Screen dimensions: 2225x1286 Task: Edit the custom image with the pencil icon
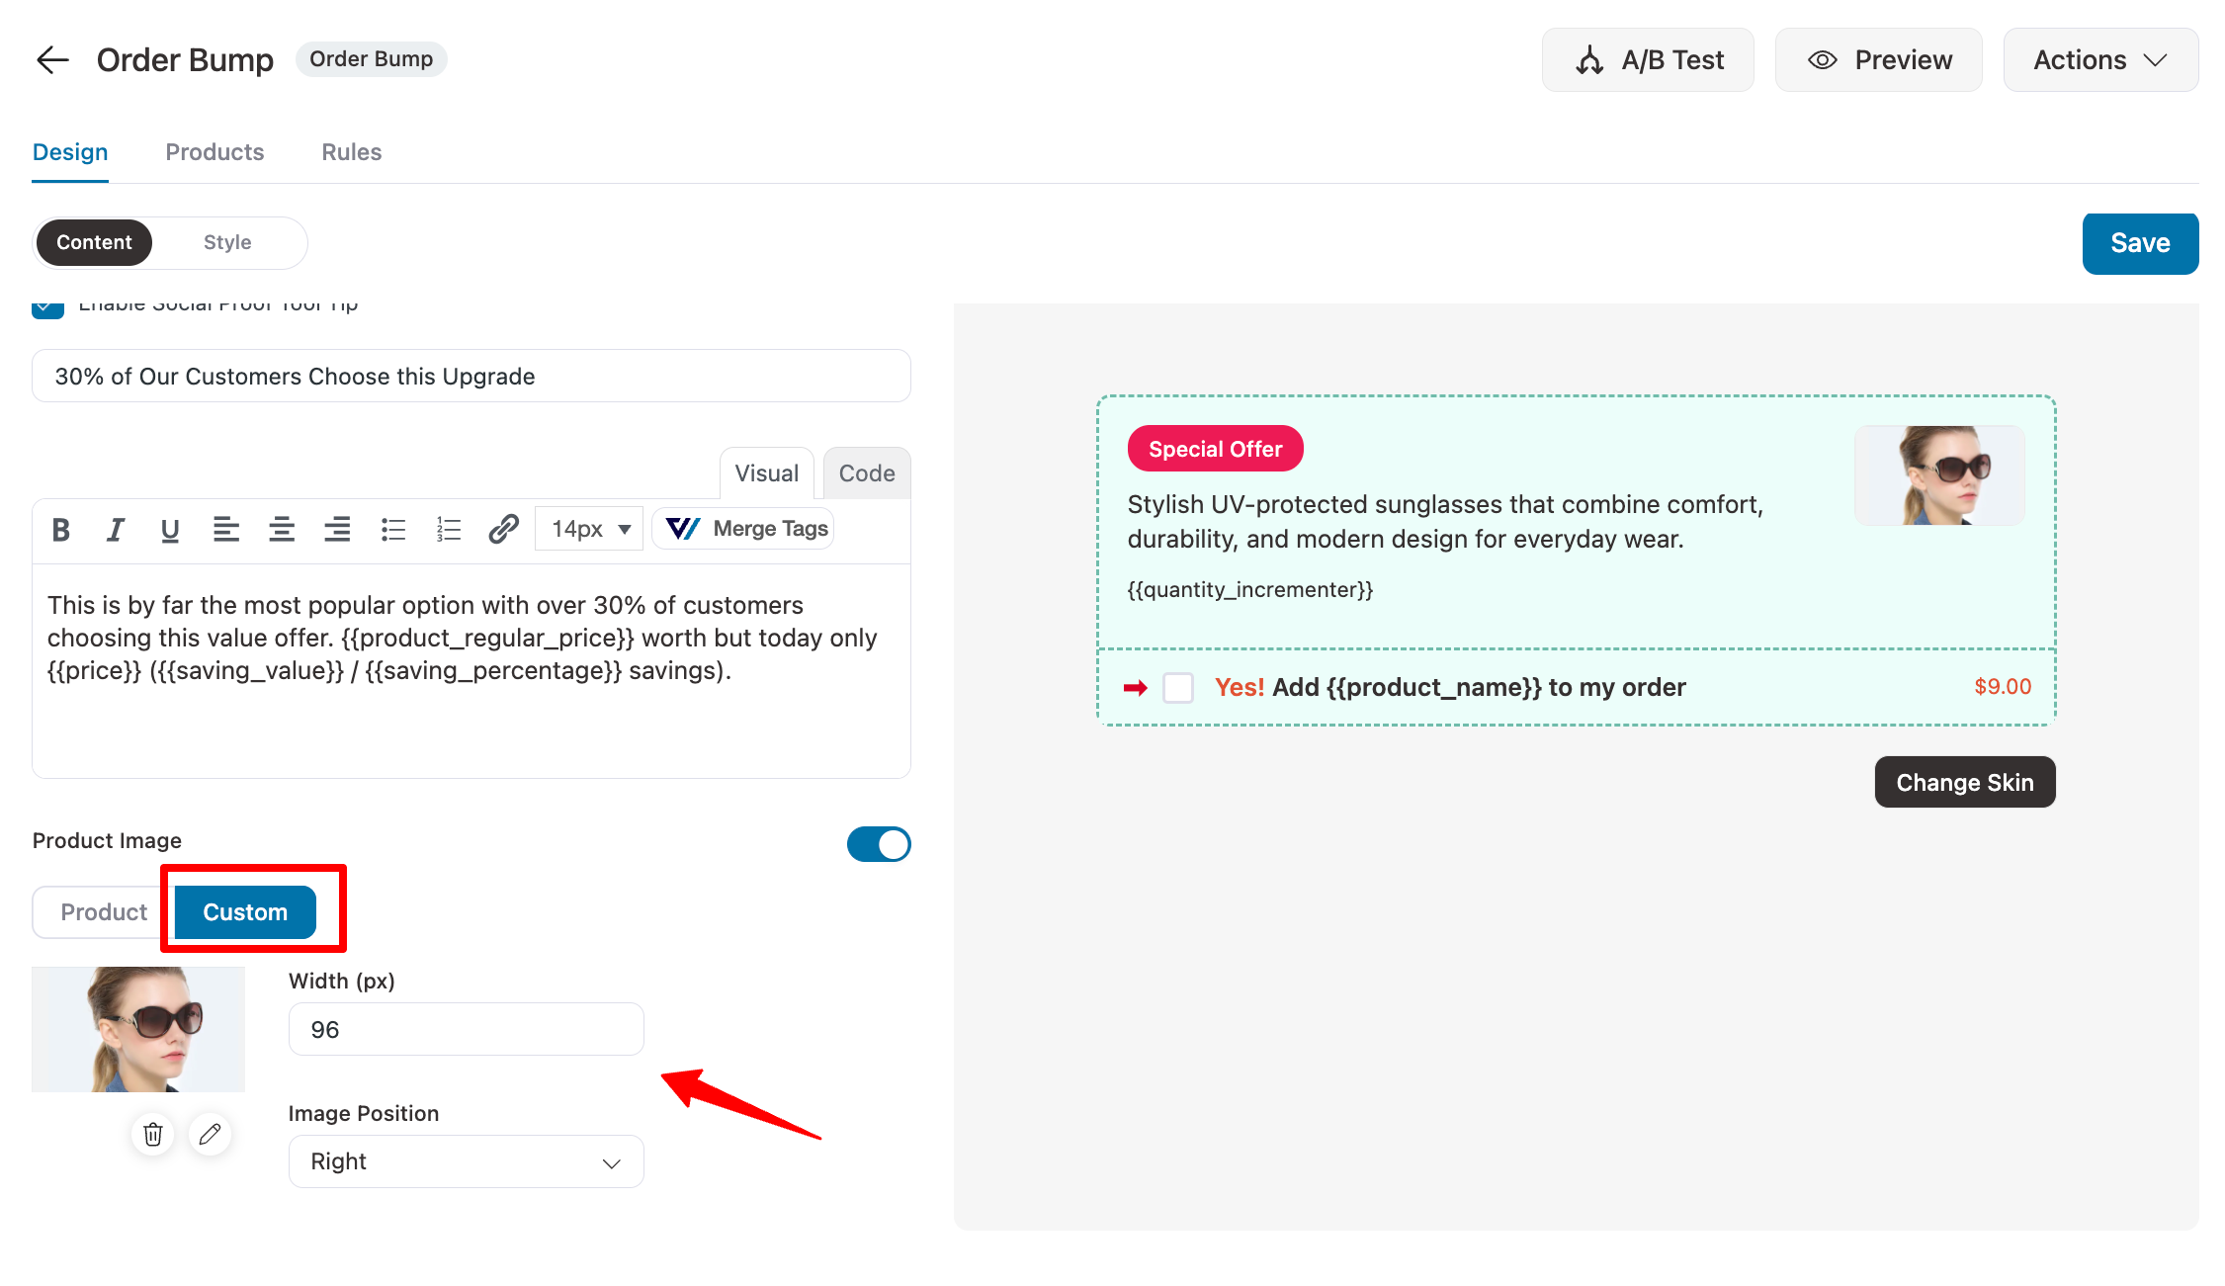point(210,1134)
